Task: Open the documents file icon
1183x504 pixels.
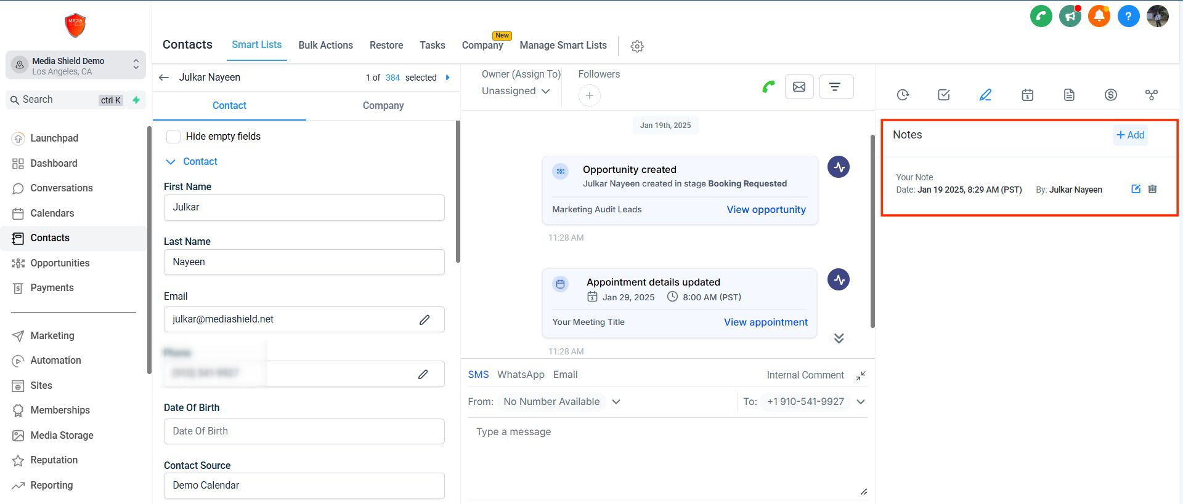Action: [x=1069, y=95]
